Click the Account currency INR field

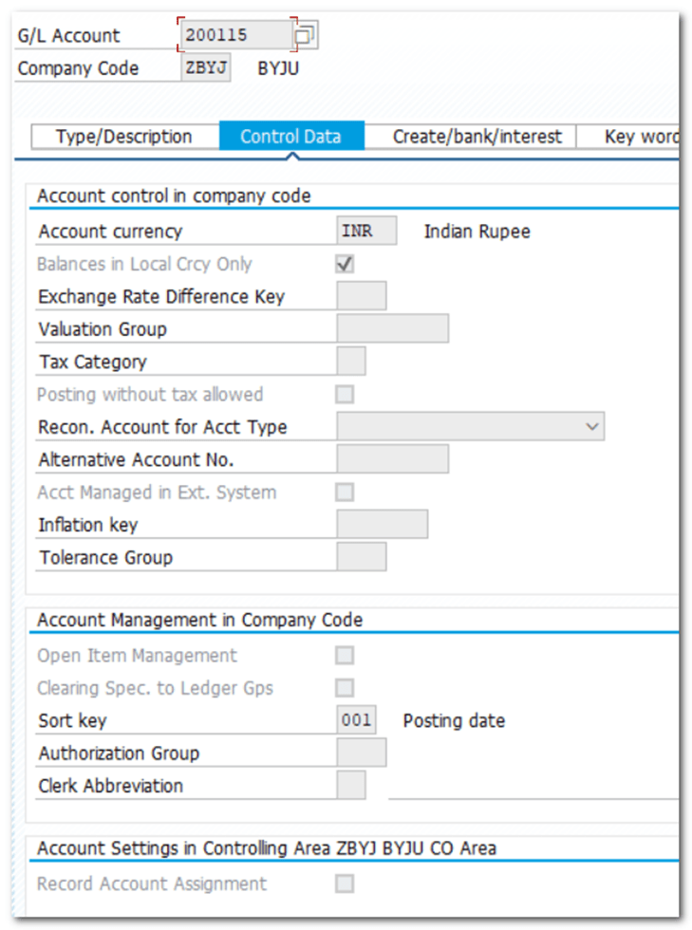pos(366,231)
